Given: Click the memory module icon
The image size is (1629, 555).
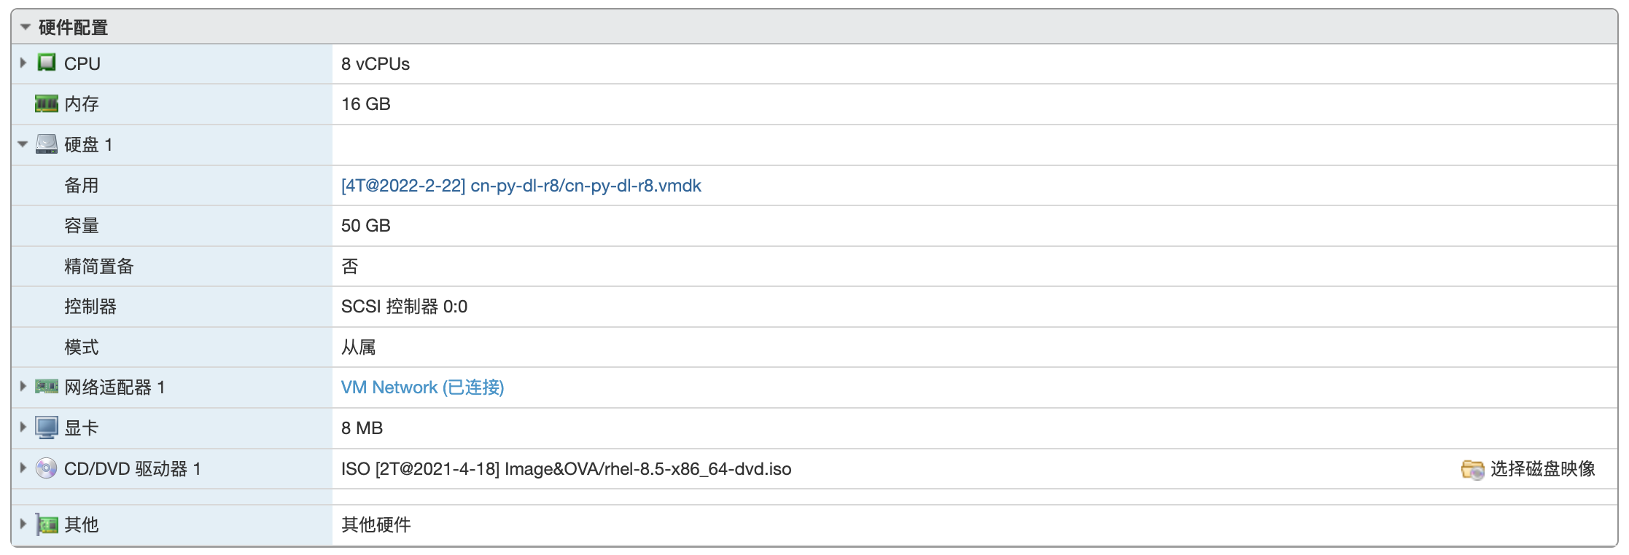Looking at the screenshot, I should click(x=47, y=104).
